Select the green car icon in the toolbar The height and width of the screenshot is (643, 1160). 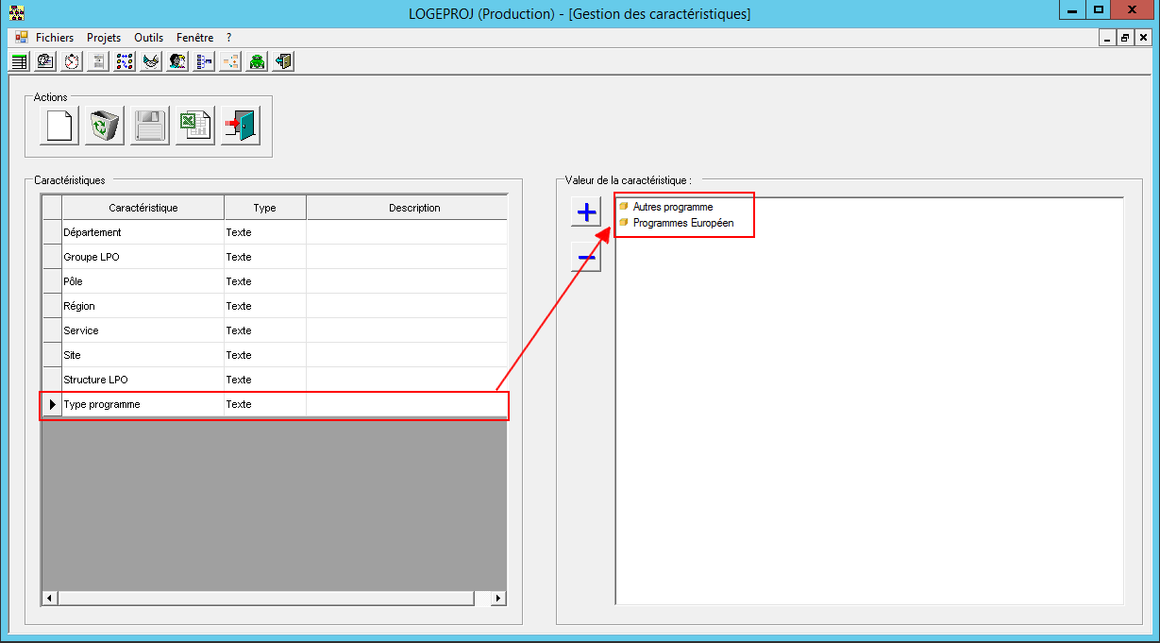256,61
